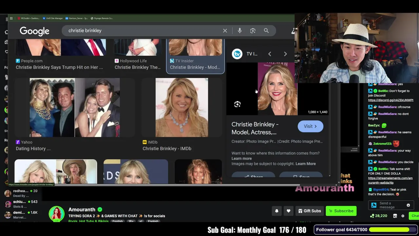Show previous image in preview panel
Screen dimensions: 419x236
[270, 54]
